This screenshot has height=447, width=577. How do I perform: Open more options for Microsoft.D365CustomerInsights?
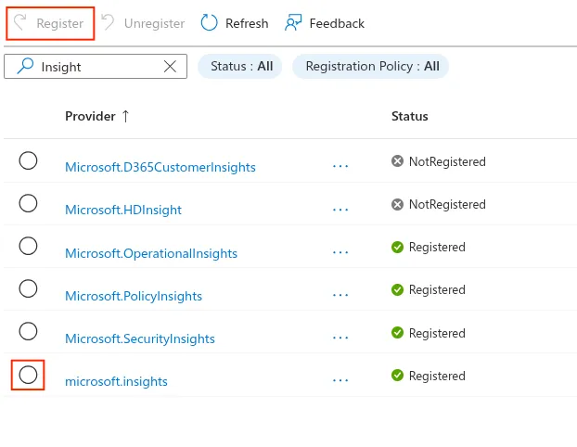(x=340, y=166)
